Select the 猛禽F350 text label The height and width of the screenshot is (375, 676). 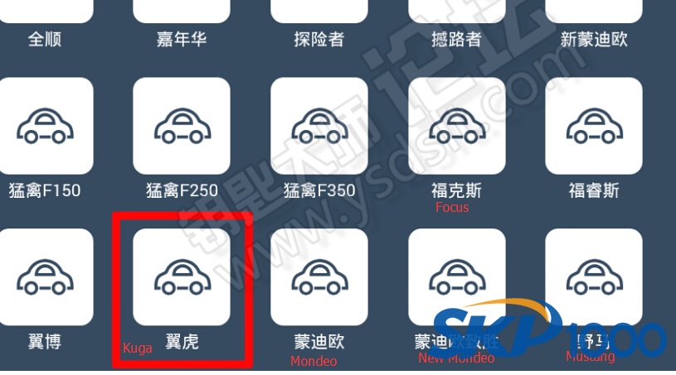click(319, 190)
